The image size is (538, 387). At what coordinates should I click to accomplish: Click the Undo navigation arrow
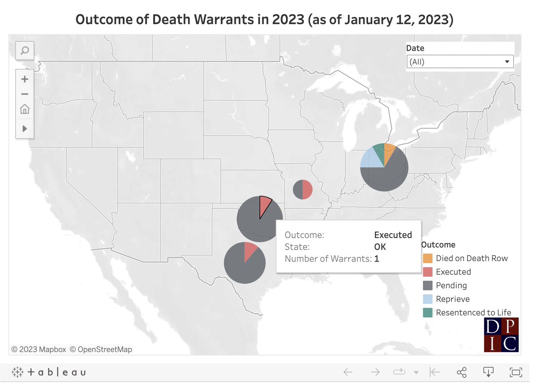pyautogui.click(x=348, y=372)
